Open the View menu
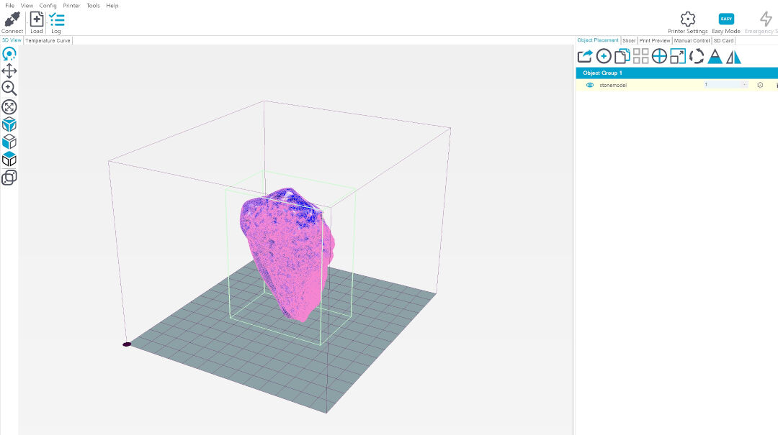Screen dimensions: 778x435 [x=27, y=6]
